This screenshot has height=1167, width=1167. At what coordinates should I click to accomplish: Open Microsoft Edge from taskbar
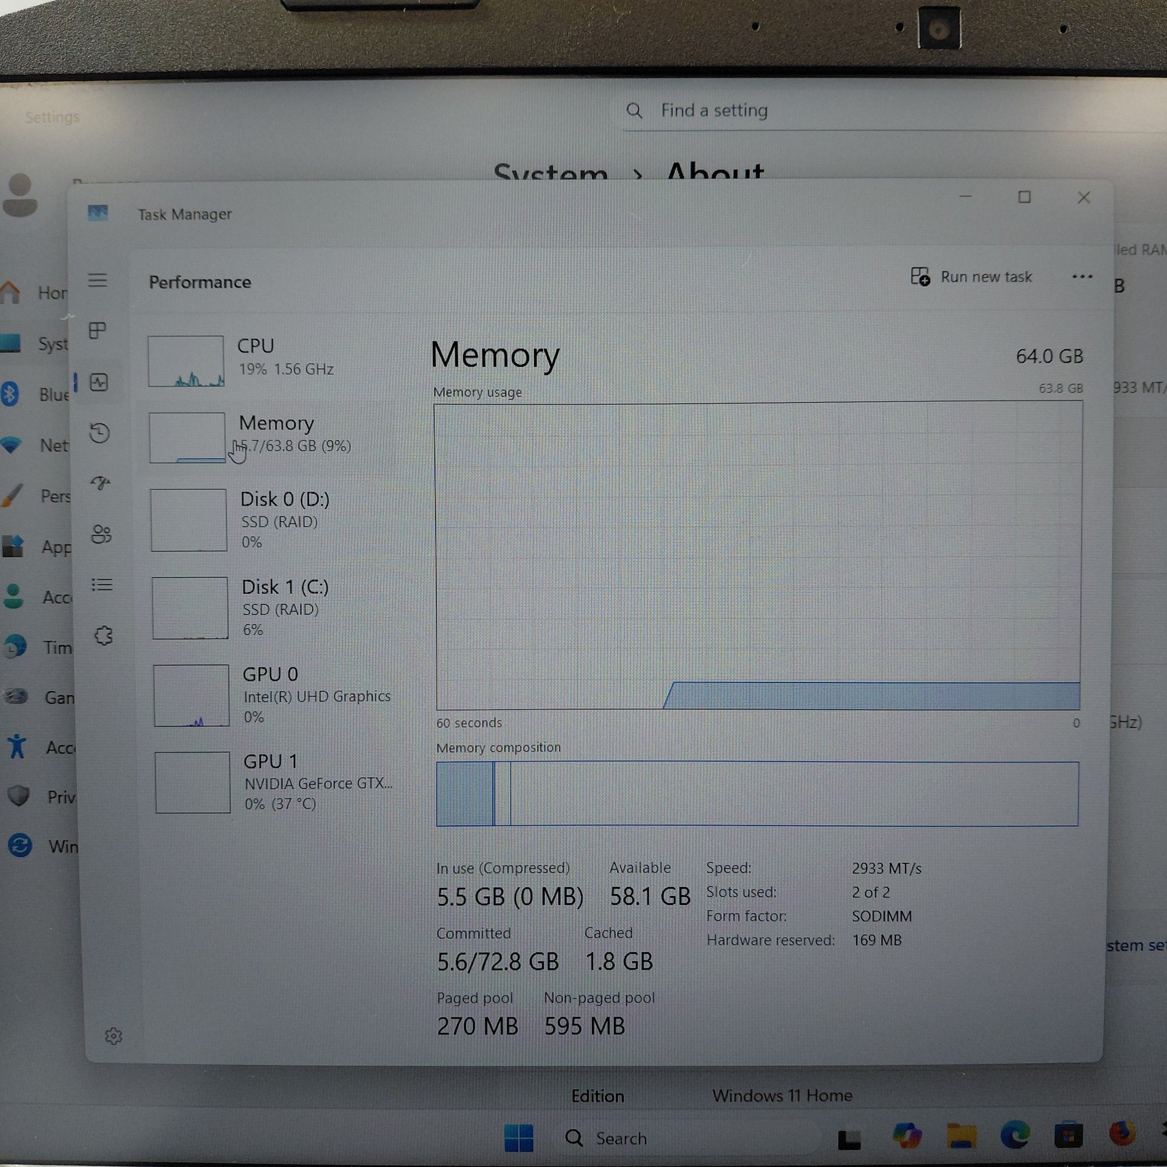click(1015, 1135)
